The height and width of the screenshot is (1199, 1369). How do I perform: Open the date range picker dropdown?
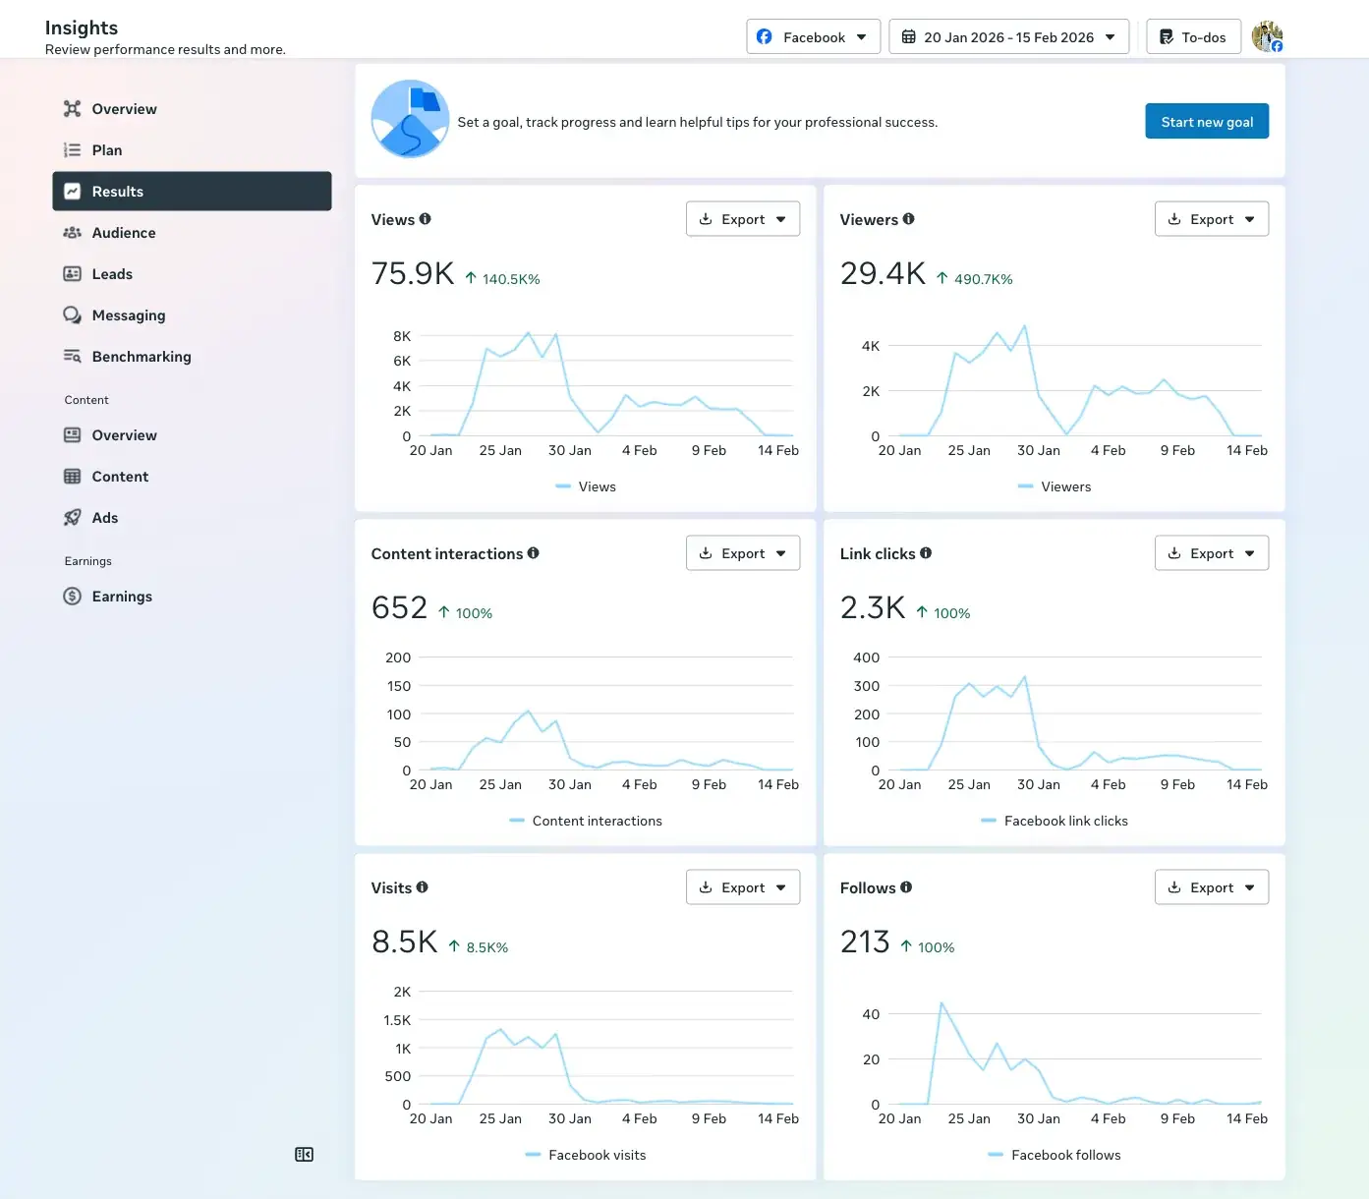(x=1009, y=37)
